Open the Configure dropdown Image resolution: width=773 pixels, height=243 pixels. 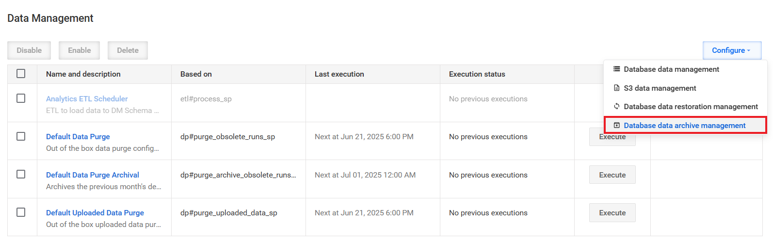coord(732,50)
